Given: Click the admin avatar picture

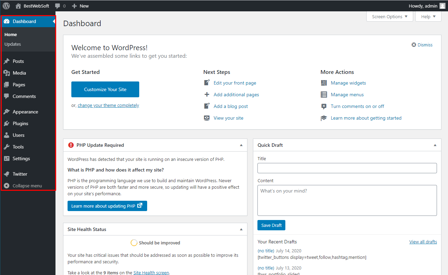Looking at the screenshot, I should click(442, 6).
